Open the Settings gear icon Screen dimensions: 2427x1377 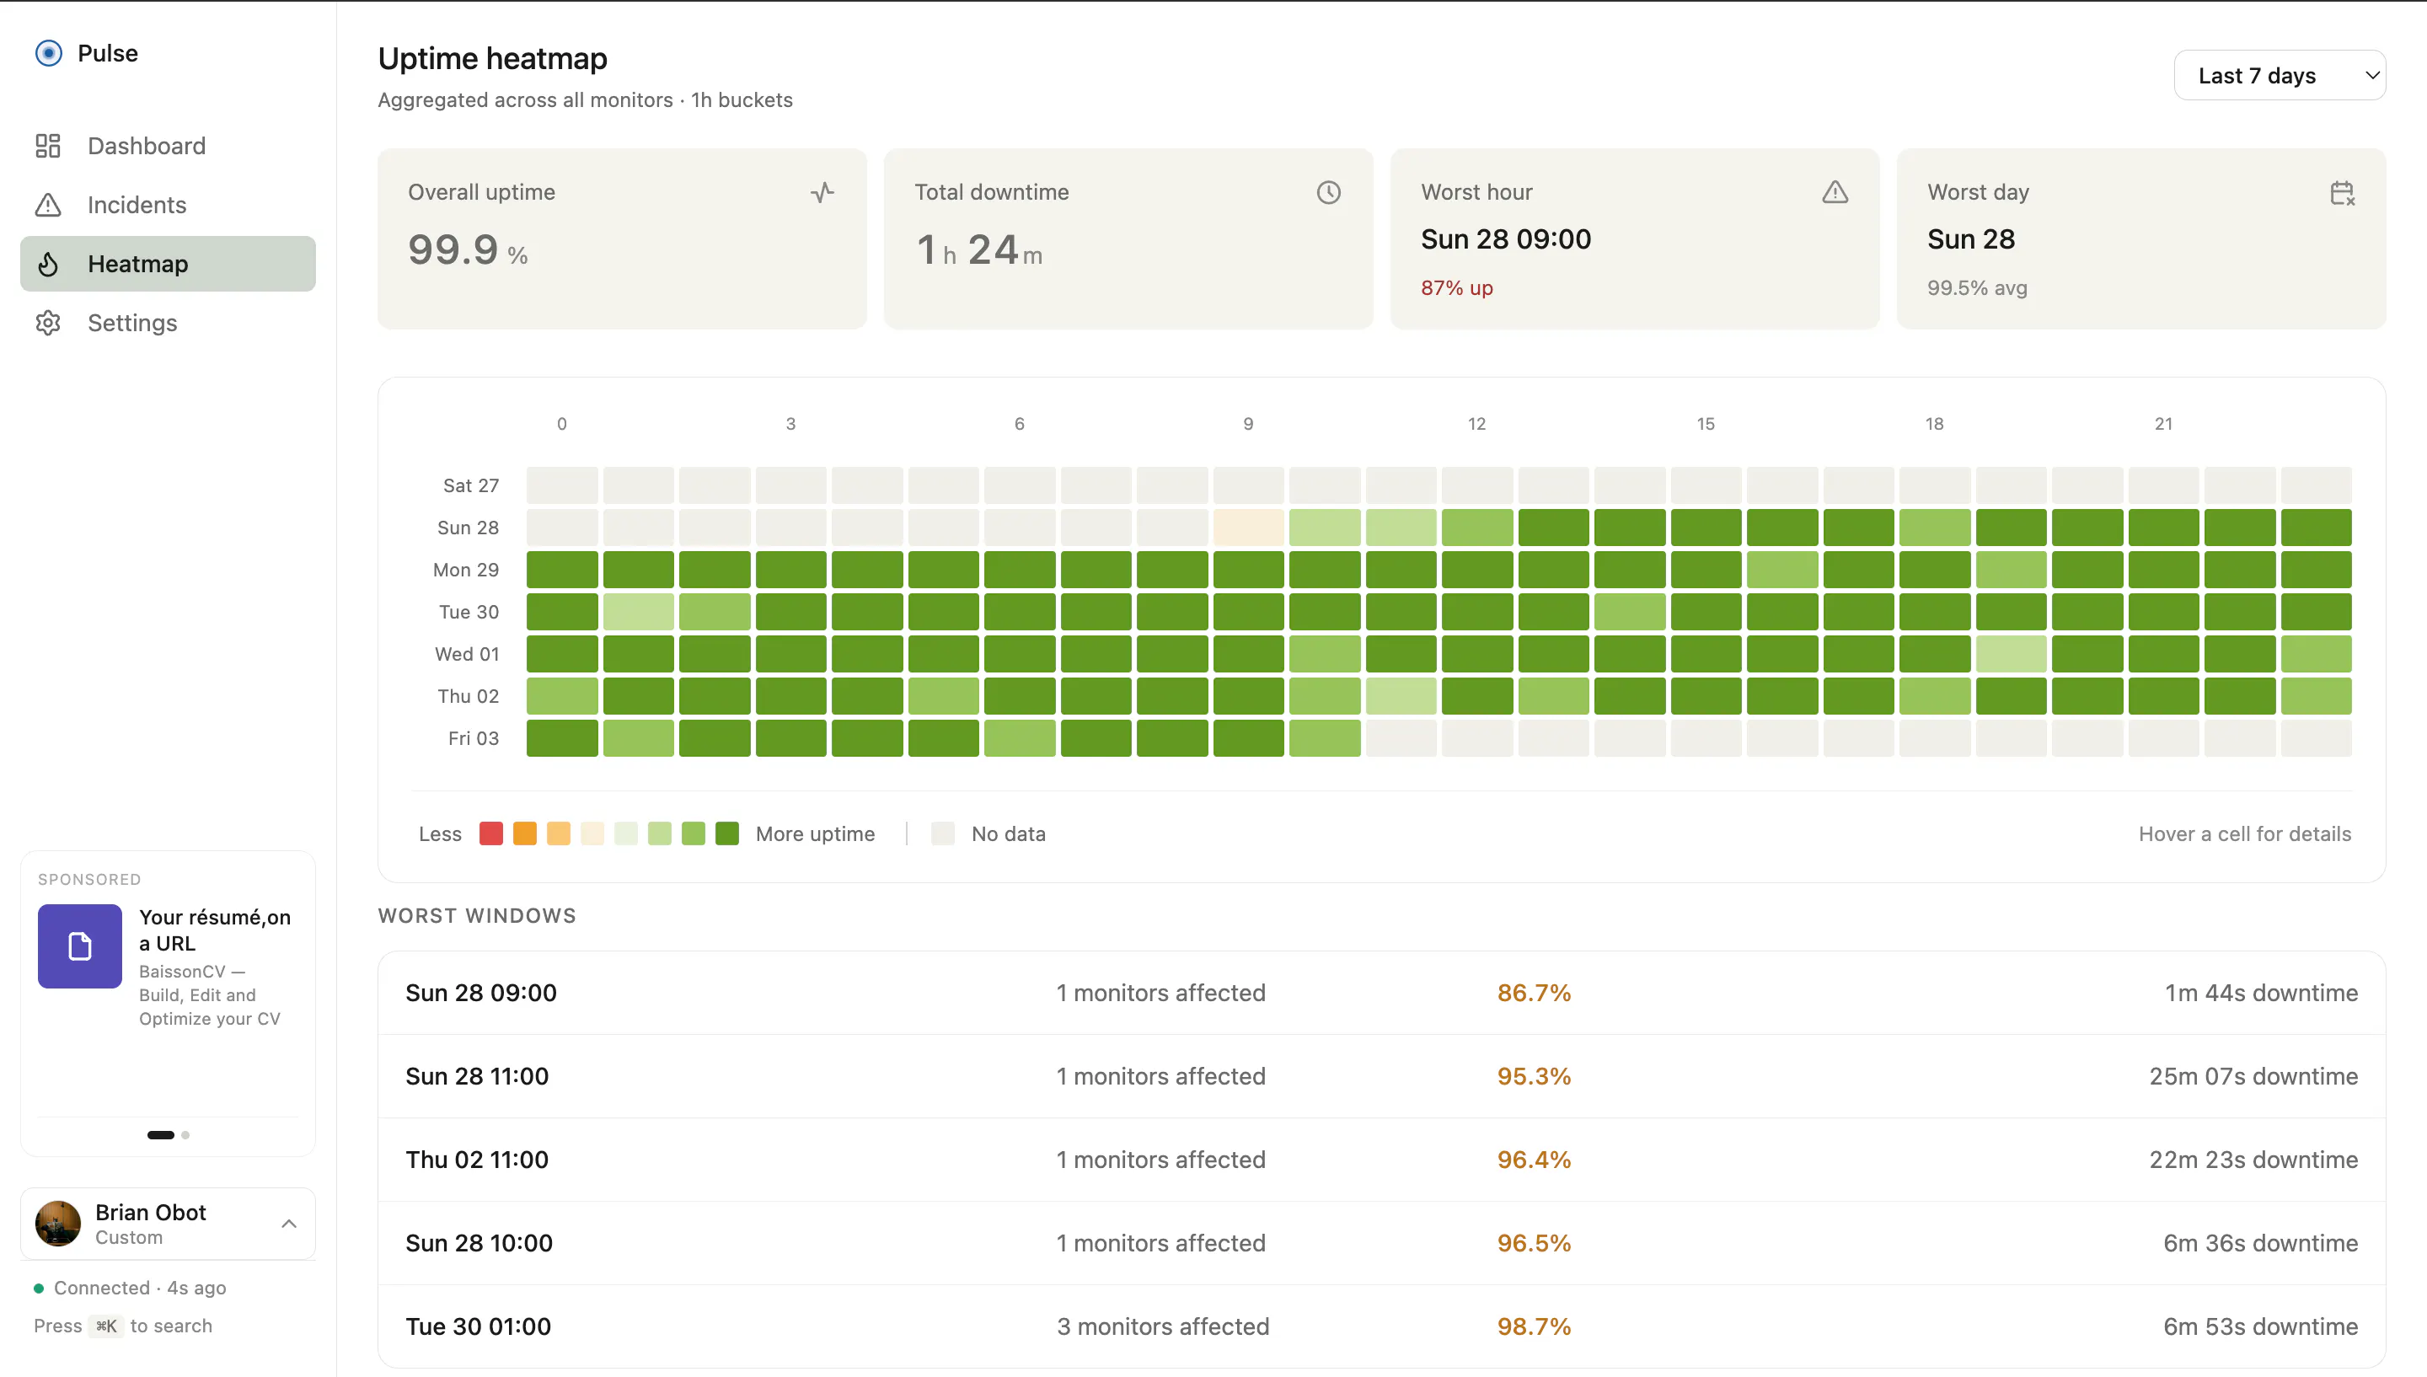(x=48, y=323)
